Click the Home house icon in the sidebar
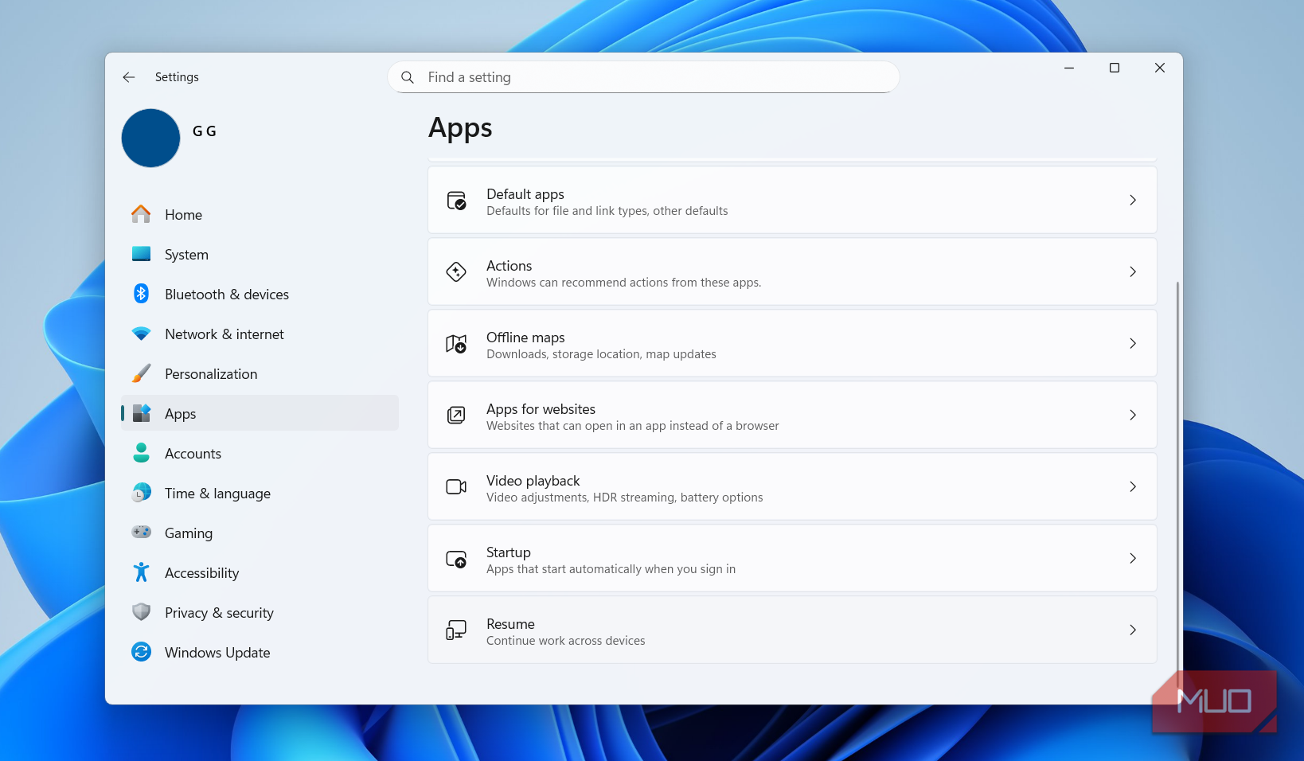This screenshot has width=1304, height=761. (x=142, y=214)
